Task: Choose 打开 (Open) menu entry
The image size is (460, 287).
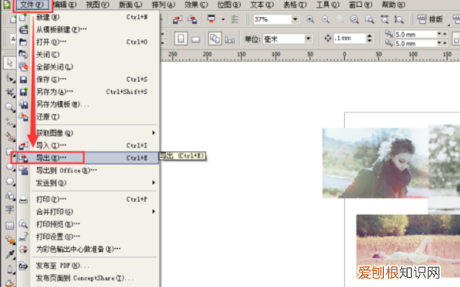Action: point(88,42)
